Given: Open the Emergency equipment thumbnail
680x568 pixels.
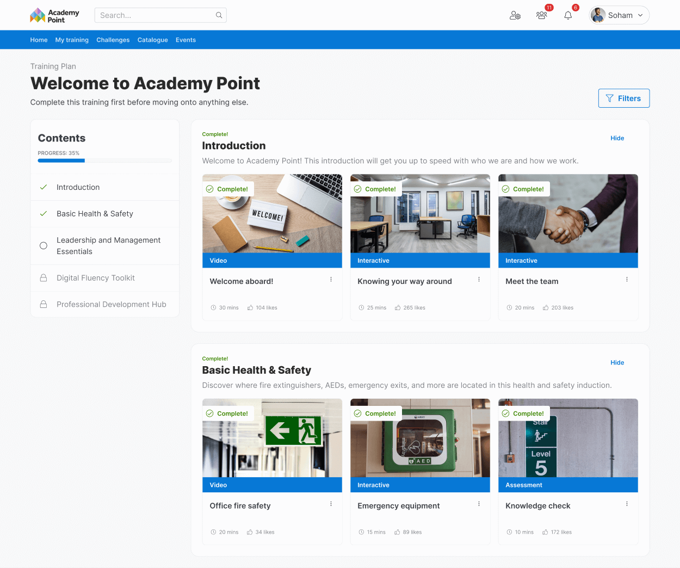Looking at the screenshot, I should pyautogui.click(x=420, y=438).
